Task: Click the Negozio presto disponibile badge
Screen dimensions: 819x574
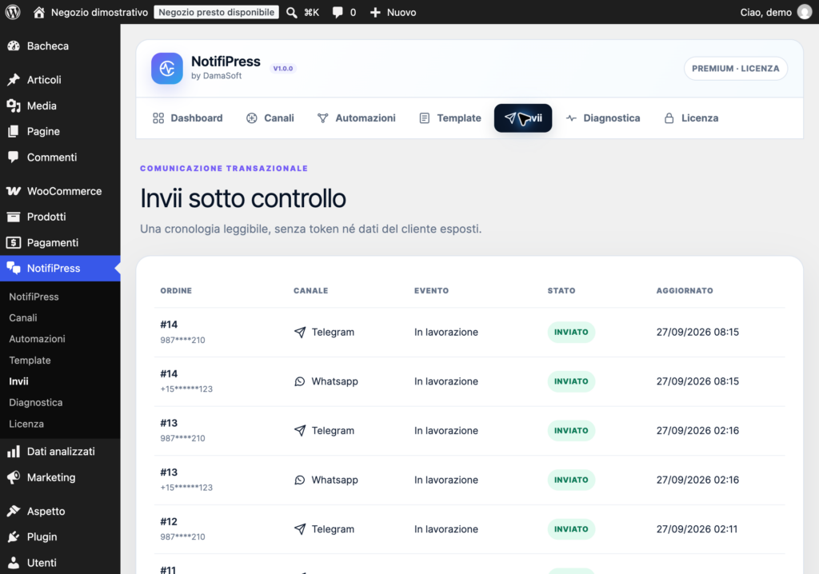Action: coord(216,12)
